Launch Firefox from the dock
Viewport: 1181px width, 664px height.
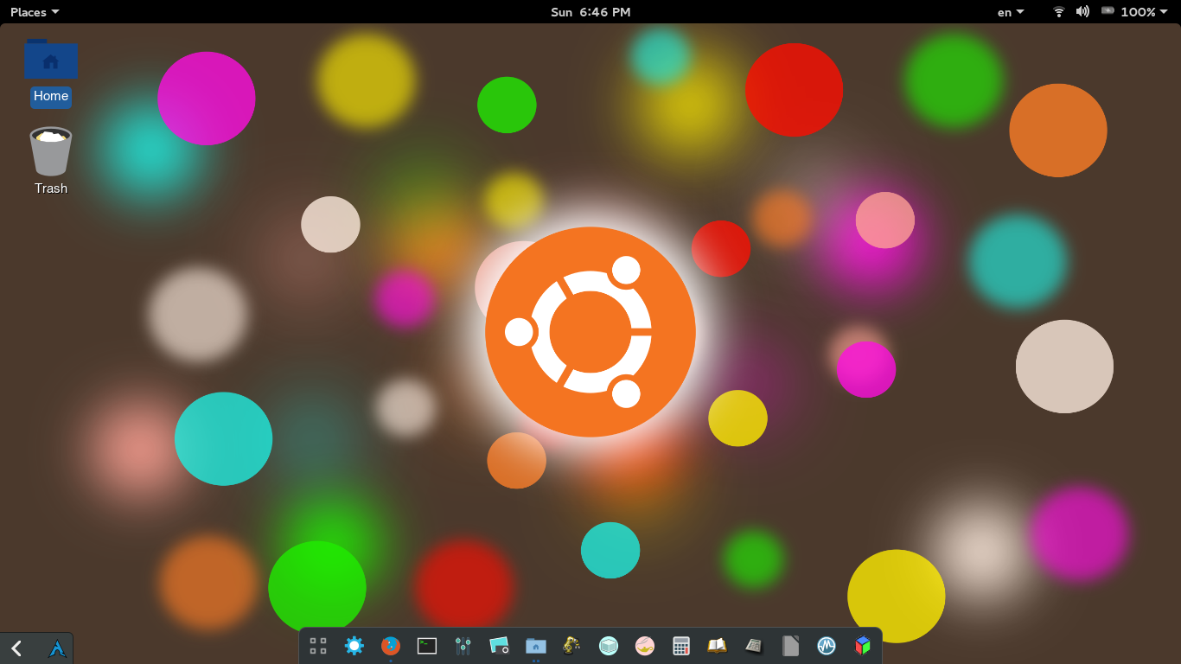[391, 646]
